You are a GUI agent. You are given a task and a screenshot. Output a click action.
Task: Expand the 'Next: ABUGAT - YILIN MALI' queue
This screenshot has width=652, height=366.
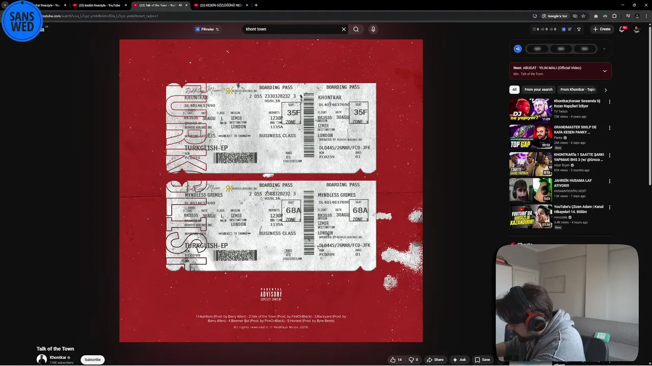605,71
